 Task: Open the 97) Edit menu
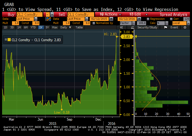click(135, 14)
